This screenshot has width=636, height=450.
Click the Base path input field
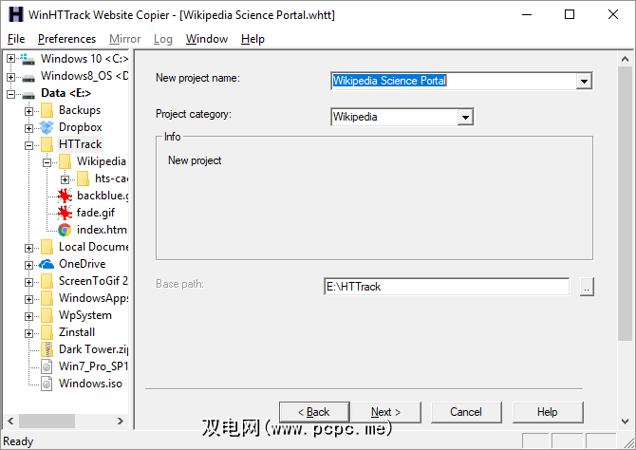[x=446, y=287]
